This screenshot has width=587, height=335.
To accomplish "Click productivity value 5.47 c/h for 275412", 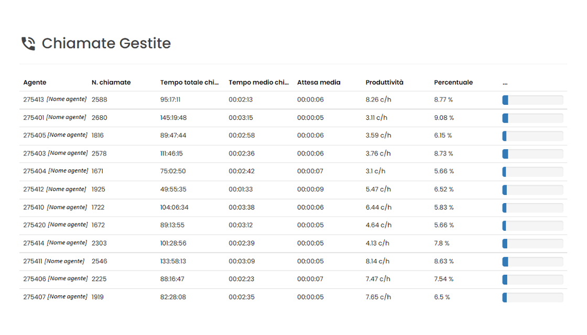I will coord(378,189).
